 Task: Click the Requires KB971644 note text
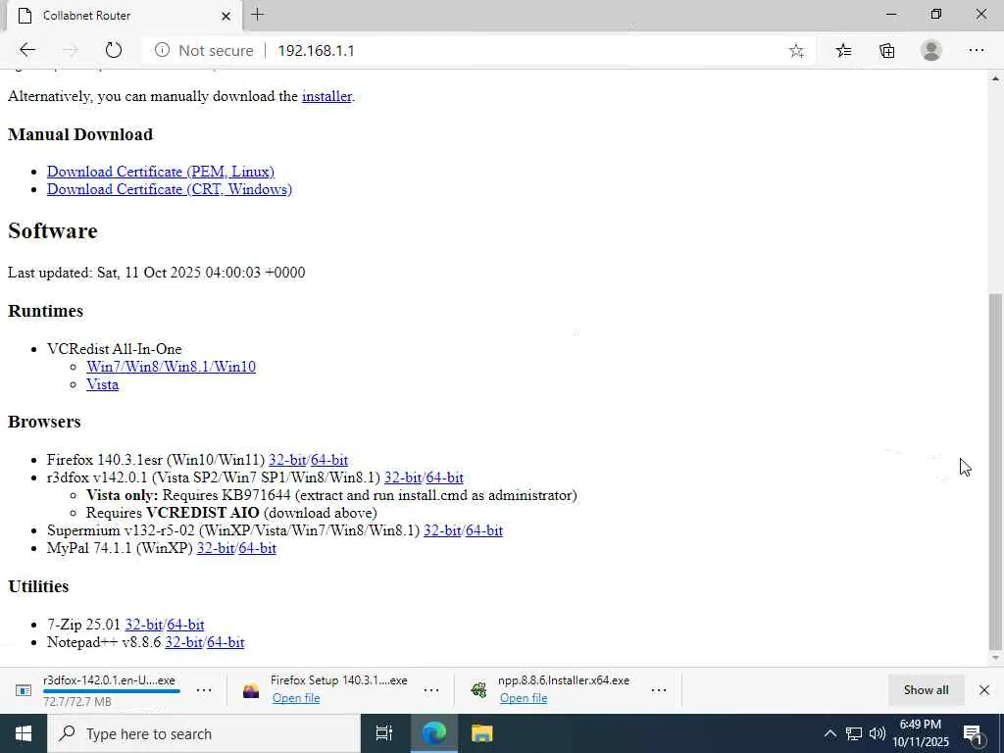click(x=331, y=495)
